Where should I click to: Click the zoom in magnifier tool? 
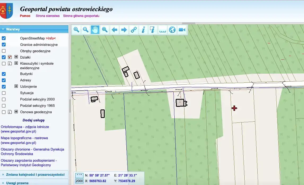[76, 30]
